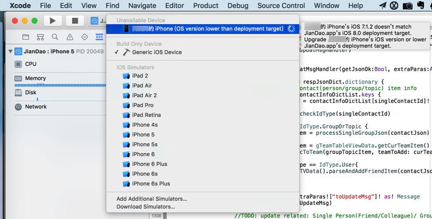Open the project navigator folder icon
This screenshot has height=219, width=432.
[25, 37]
